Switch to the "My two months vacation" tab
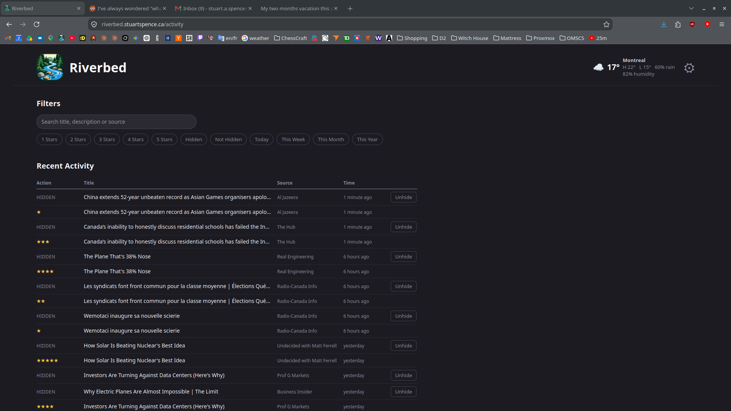Screen dimensions: 731x411 [299, 8]
